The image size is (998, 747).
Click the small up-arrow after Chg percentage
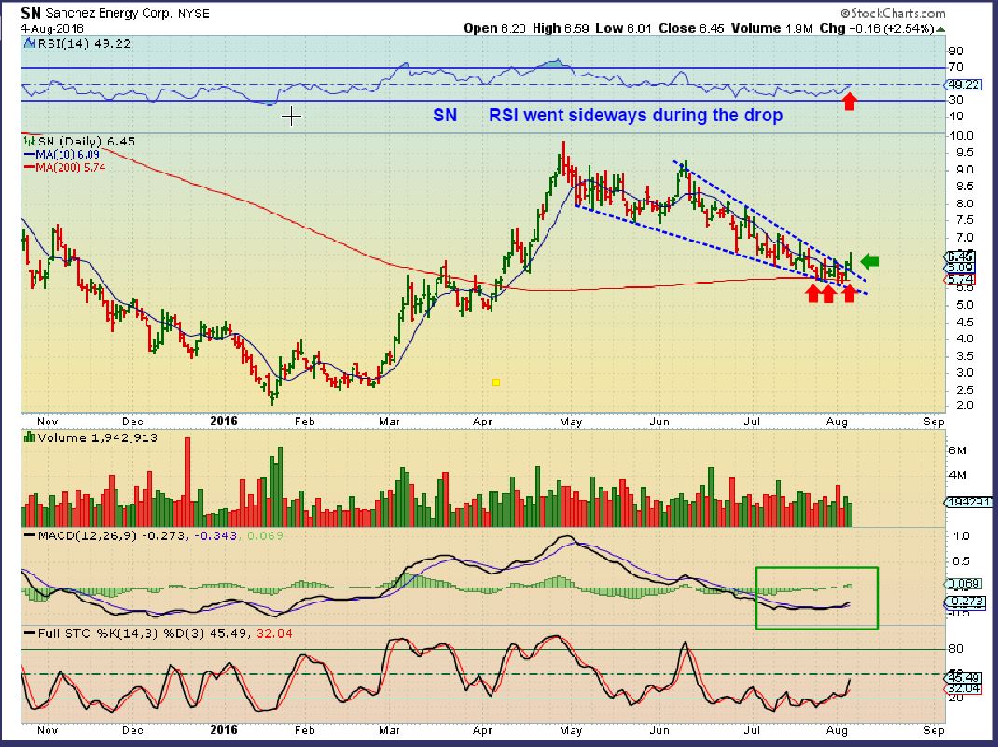[x=941, y=29]
